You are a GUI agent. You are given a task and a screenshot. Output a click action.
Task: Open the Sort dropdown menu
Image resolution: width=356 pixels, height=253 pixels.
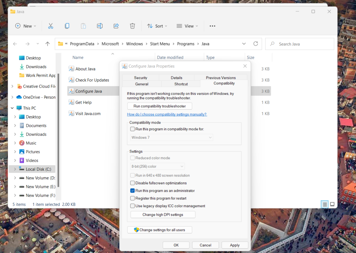pos(157,26)
